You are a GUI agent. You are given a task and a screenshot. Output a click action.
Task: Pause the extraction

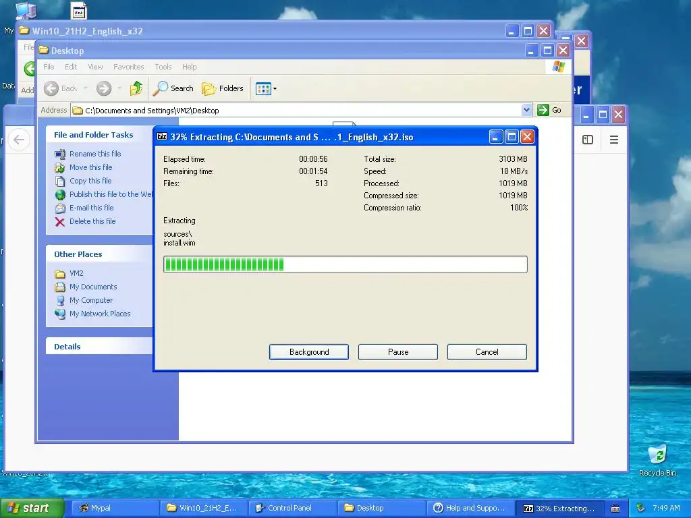click(398, 352)
